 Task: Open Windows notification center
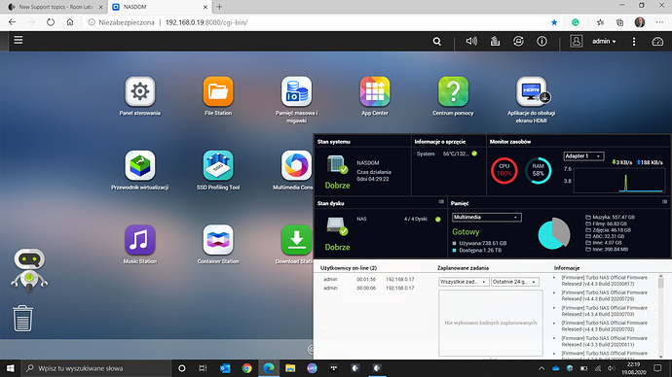pos(657,368)
